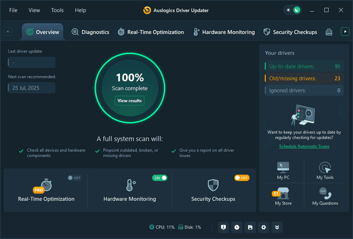Select the Ignored drivers row
This screenshot has height=239, width=353.
click(x=304, y=90)
